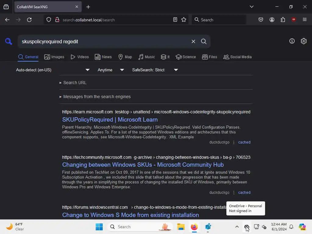Open the list all tabs chevron
The width and height of the screenshot is (312, 234).
pos(251,7)
